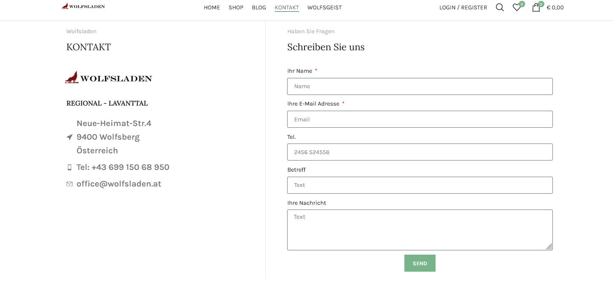
Task: Open the wishlist heart icon
Action: [x=517, y=7]
